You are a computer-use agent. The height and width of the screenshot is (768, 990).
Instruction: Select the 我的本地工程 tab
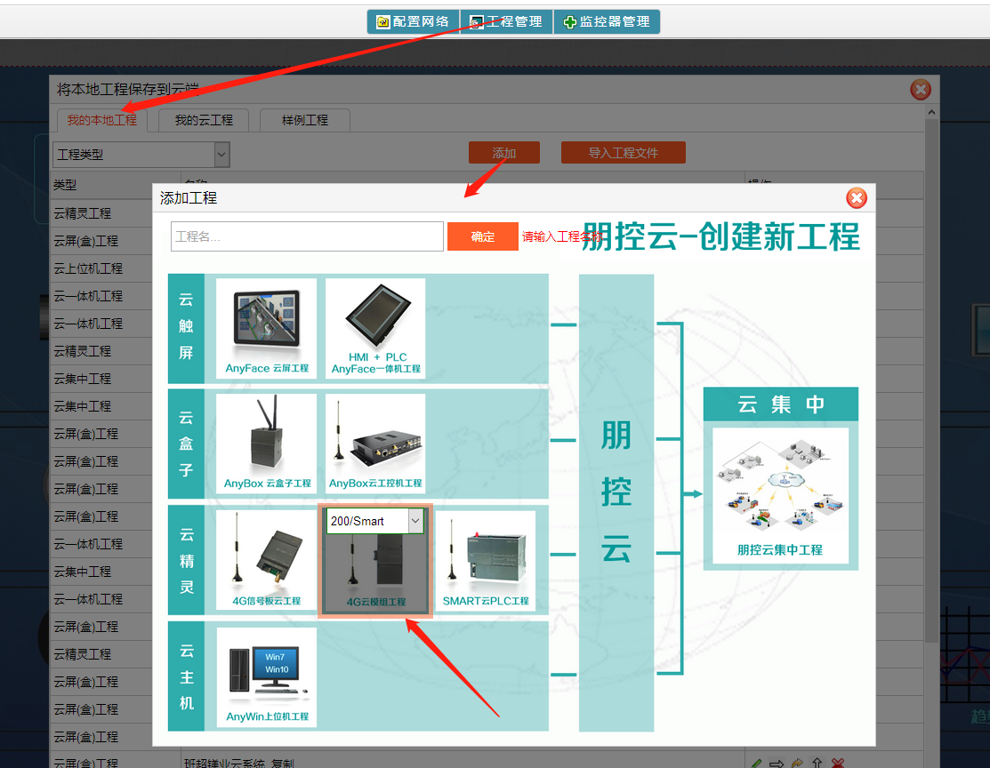click(101, 120)
